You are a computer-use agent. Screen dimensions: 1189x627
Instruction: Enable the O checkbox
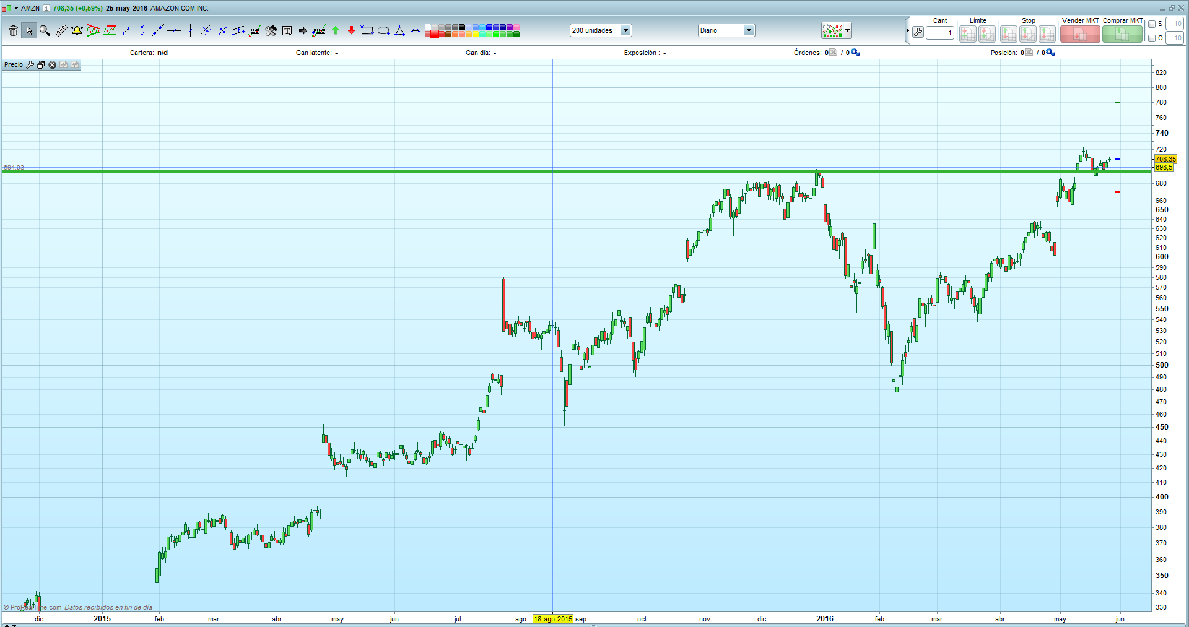click(x=1152, y=38)
